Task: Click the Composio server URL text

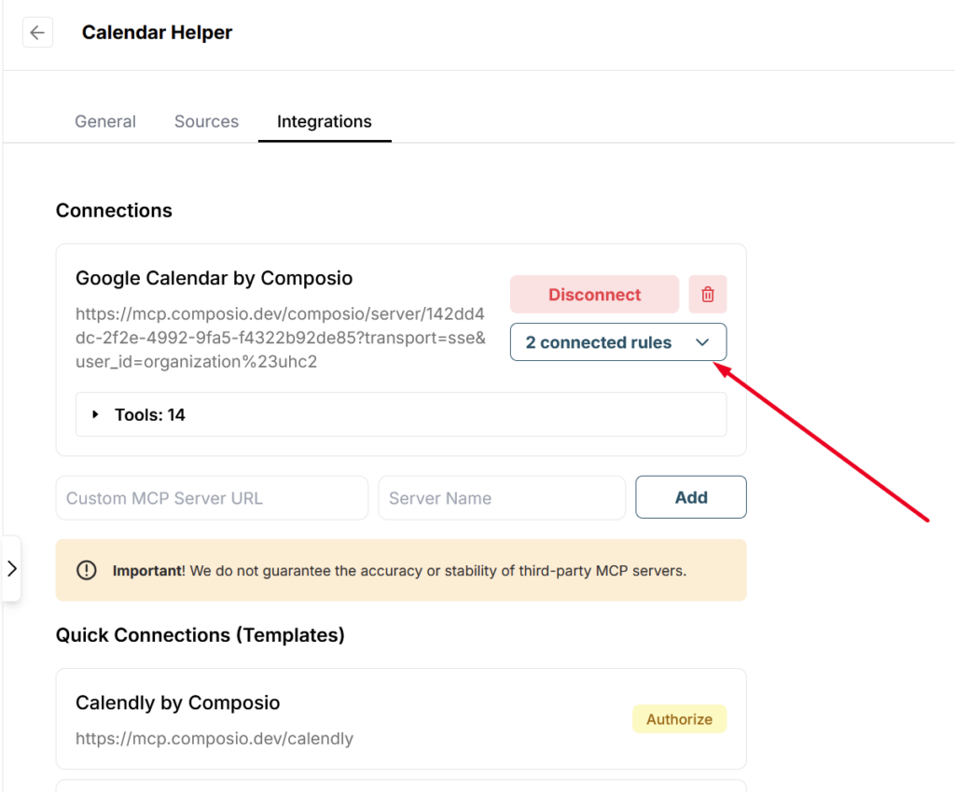Action: (280, 338)
